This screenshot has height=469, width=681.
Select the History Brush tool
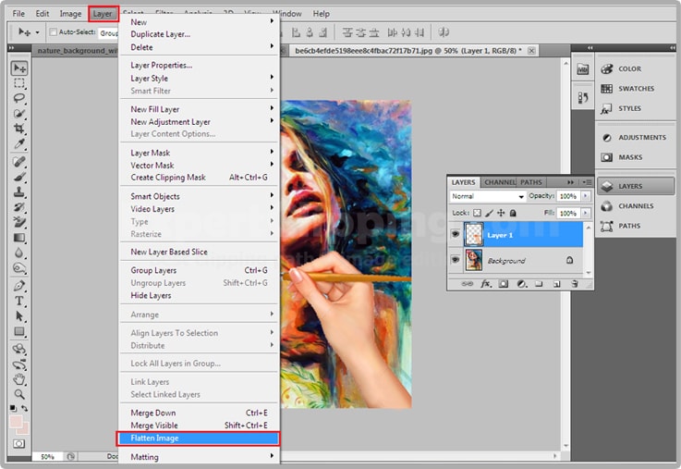tap(19, 207)
